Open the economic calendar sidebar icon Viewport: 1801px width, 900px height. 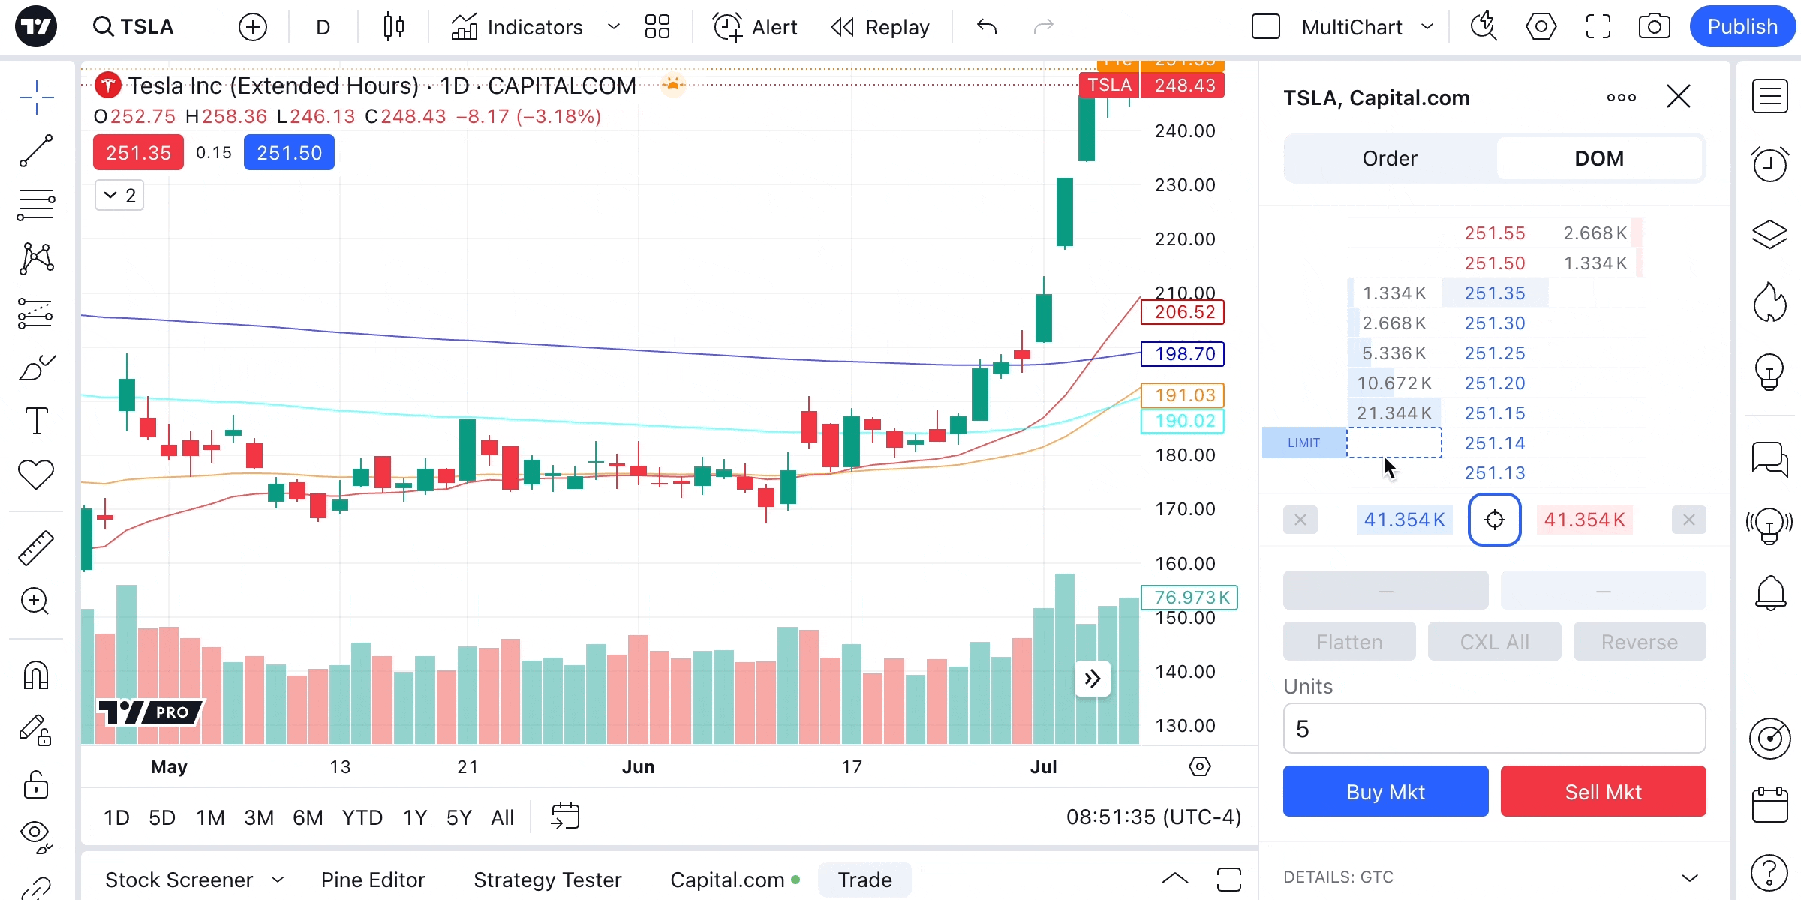(x=1769, y=806)
